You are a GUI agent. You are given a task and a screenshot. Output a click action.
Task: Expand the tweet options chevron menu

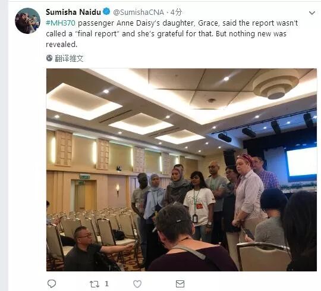tap(312, 13)
